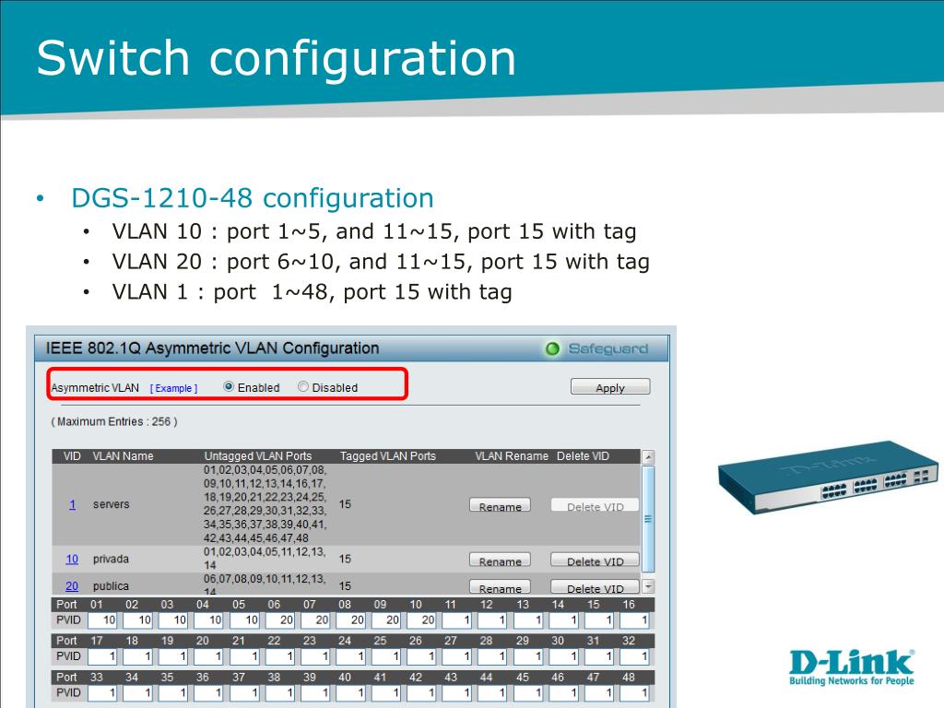The width and height of the screenshot is (944, 708).
Task: Click the DGS-1210-48 configuration heading
Action: [x=253, y=198]
